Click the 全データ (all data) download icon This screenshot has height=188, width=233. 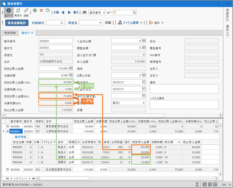pyautogui.click(x=9, y=10)
